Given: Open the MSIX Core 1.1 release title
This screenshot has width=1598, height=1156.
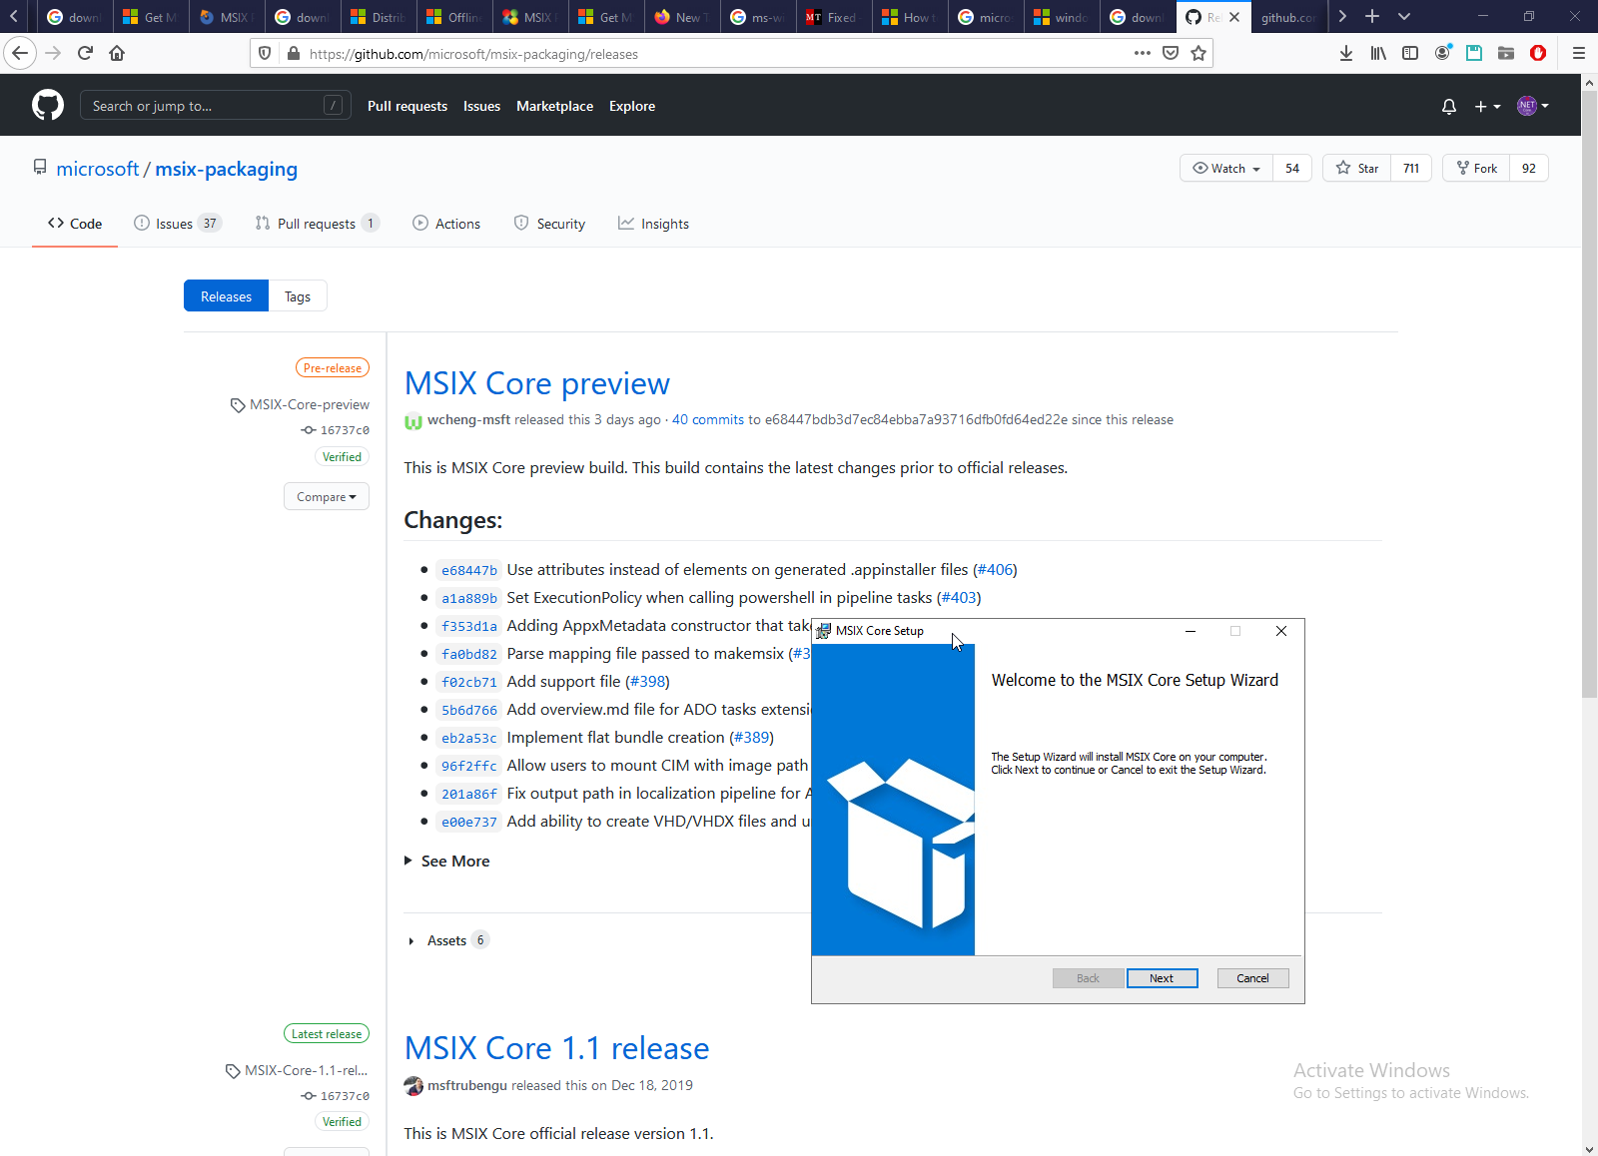Looking at the screenshot, I should coord(556,1048).
